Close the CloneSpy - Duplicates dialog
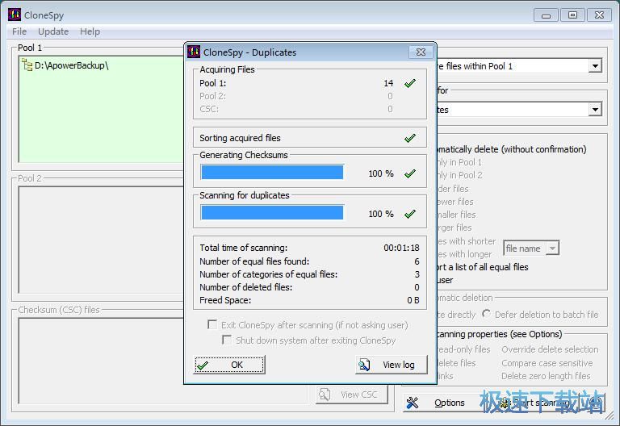The width and height of the screenshot is (620, 426). point(421,52)
